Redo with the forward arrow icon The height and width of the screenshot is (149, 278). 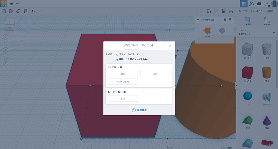[x=40, y=11]
